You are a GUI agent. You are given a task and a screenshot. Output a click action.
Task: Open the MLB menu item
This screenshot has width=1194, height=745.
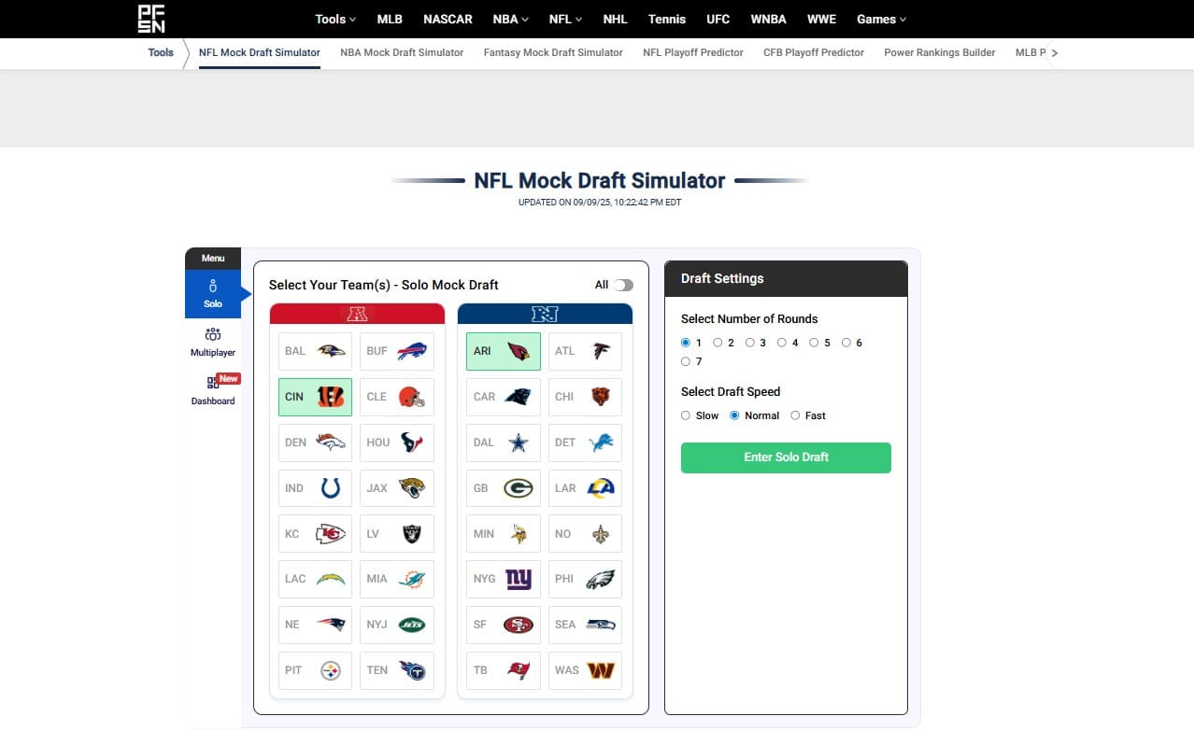tap(390, 19)
